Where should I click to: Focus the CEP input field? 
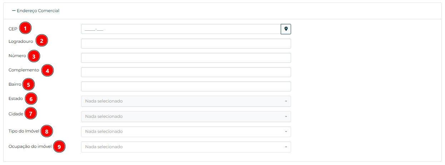tap(181, 29)
